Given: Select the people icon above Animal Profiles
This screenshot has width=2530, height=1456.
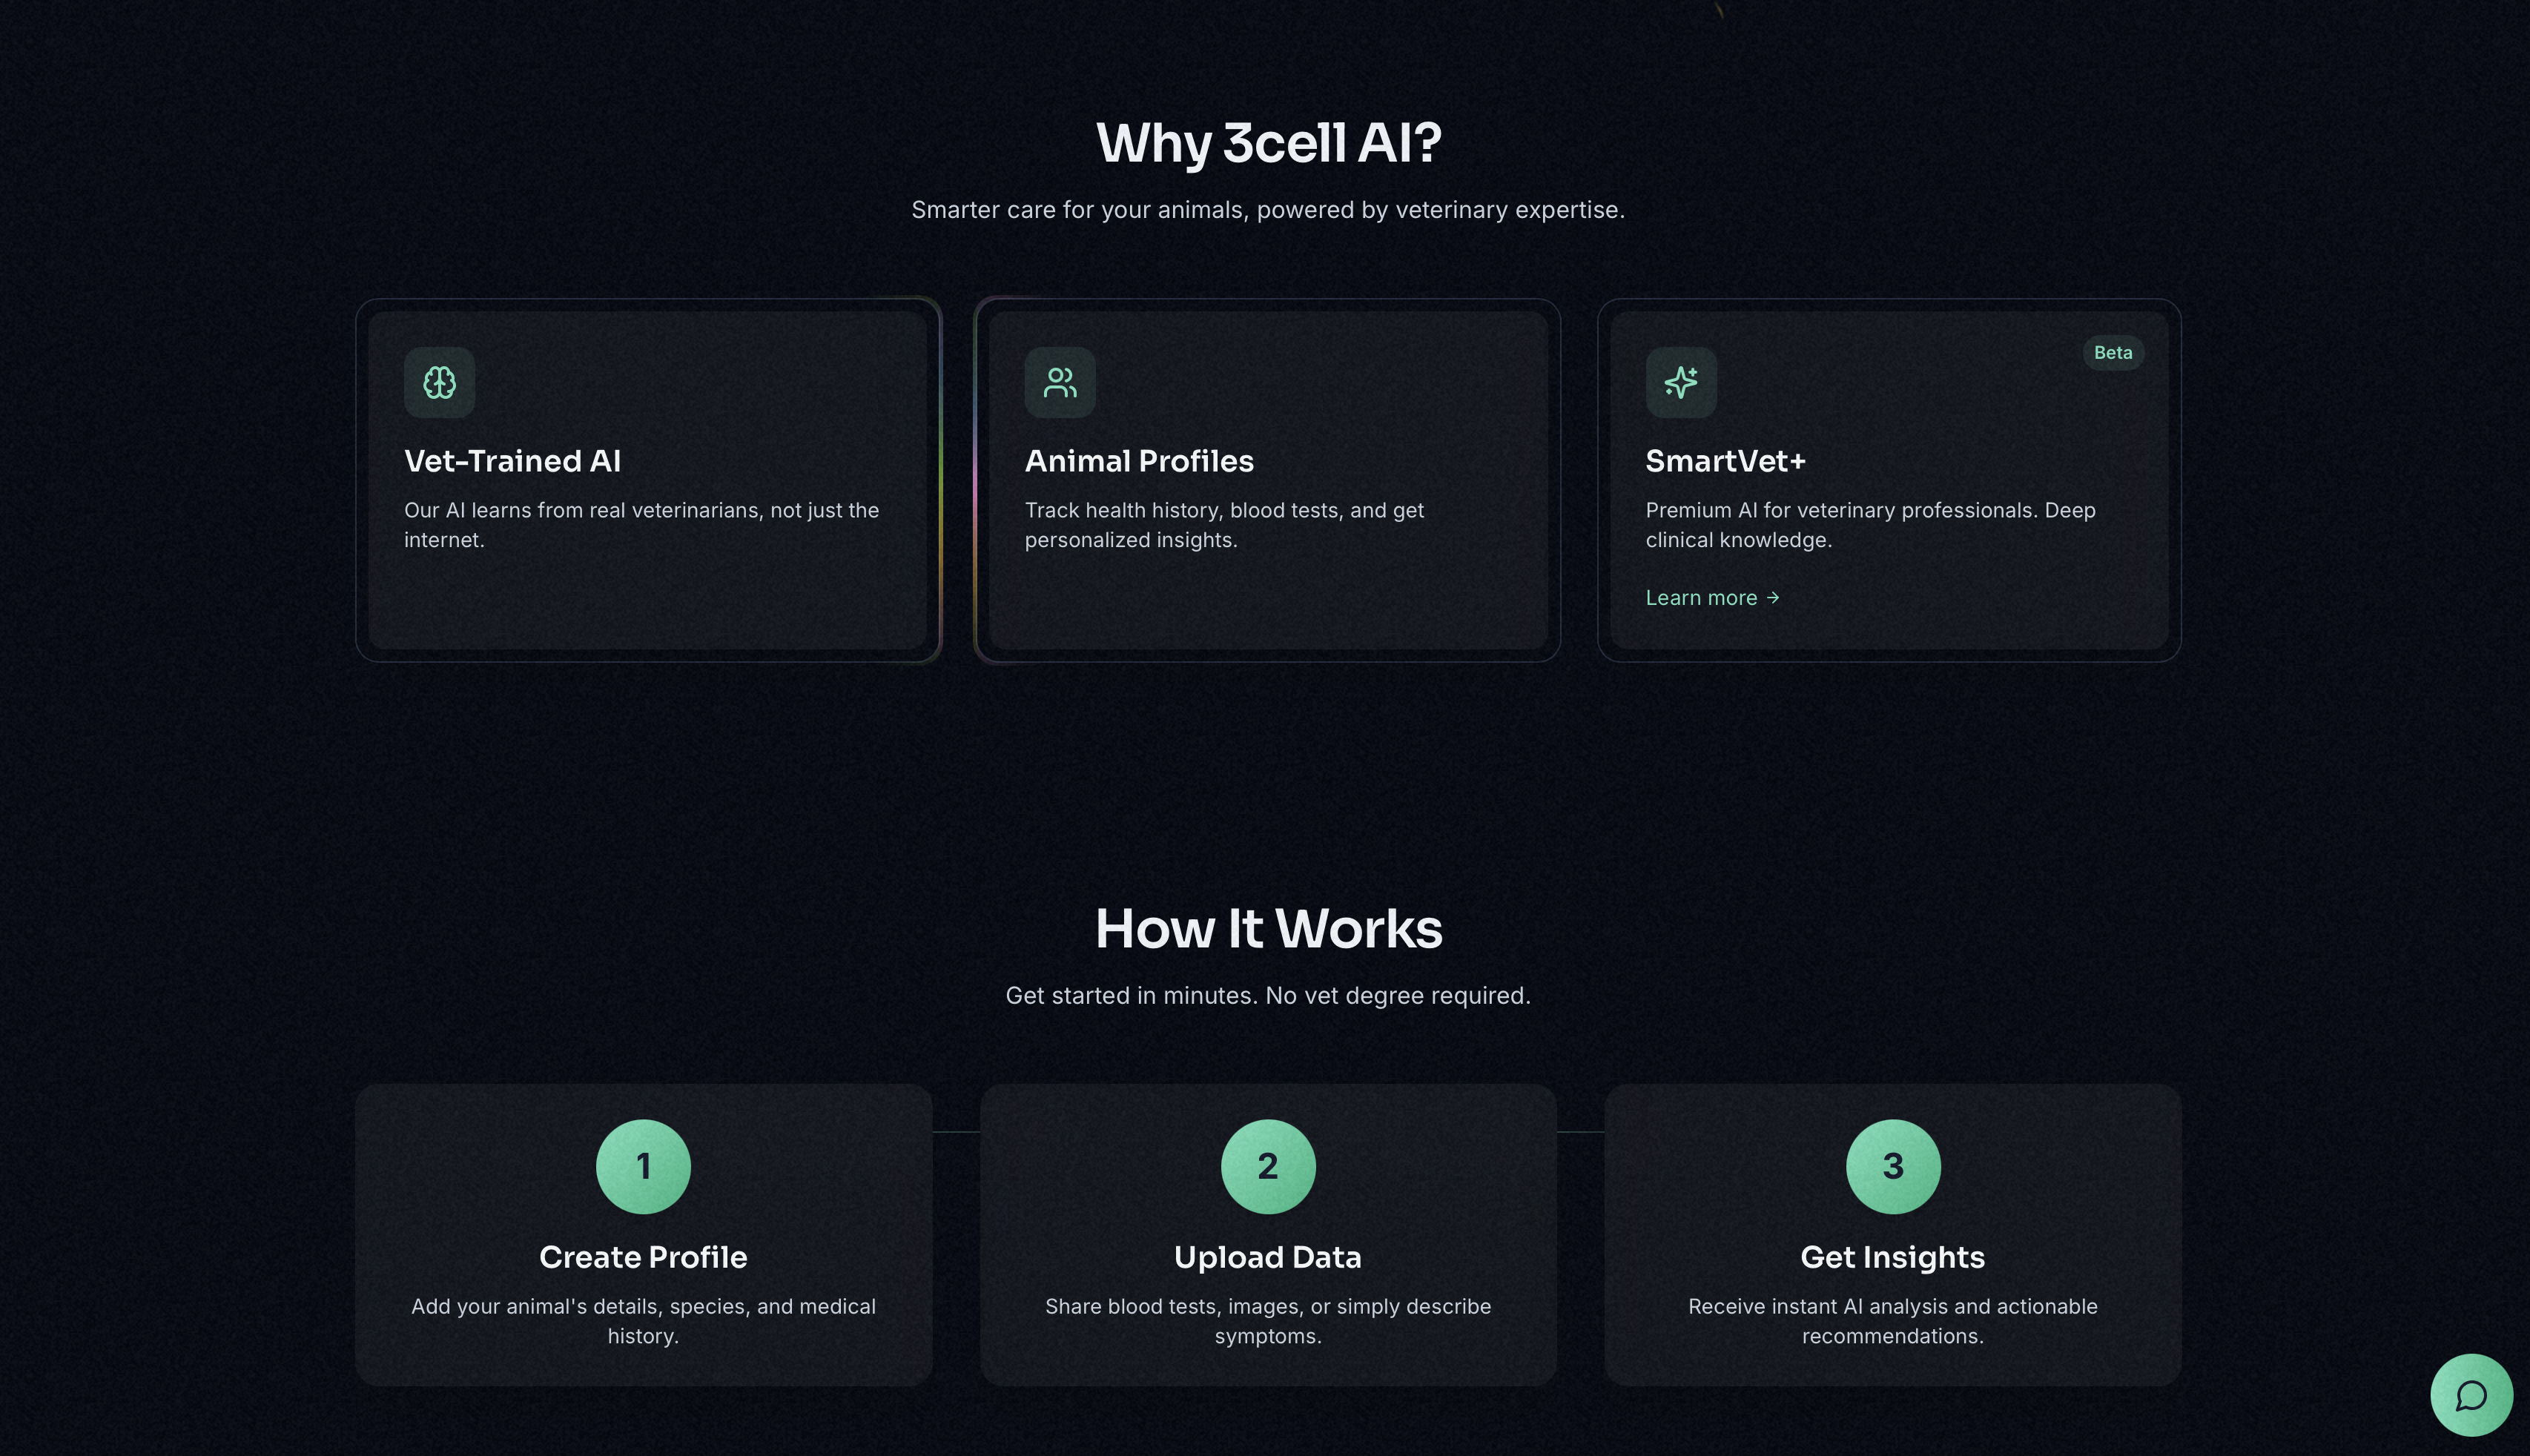Looking at the screenshot, I should coord(1059,382).
